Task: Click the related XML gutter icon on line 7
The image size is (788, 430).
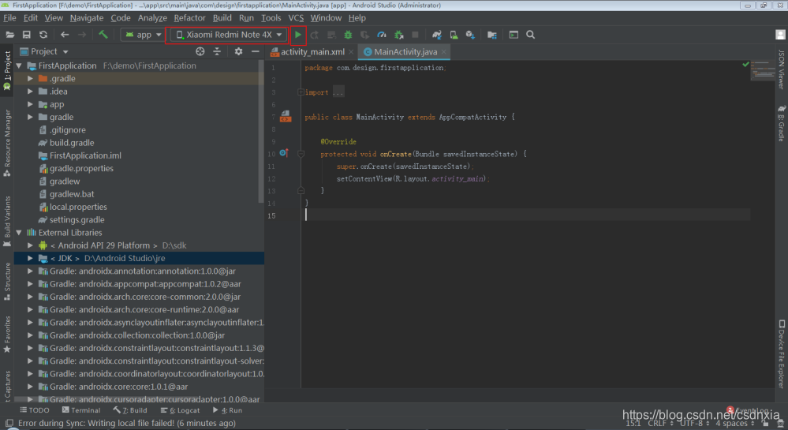Action: pos(286,116)
